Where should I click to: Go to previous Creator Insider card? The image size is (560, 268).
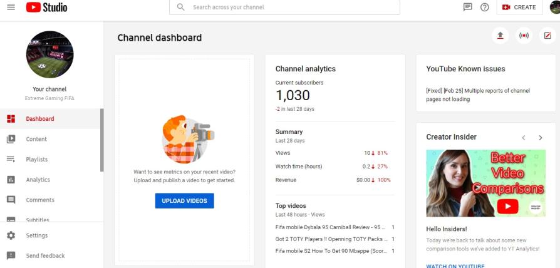click(x=524, y=138)
